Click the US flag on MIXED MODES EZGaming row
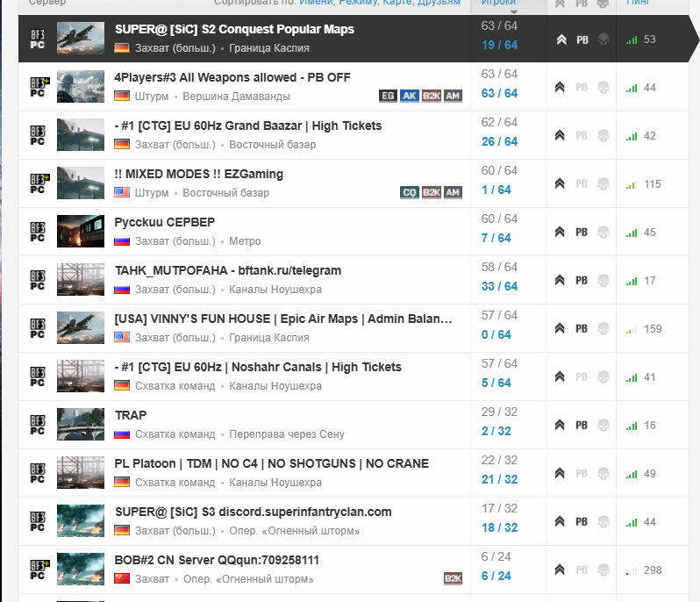This screenshot has height=602, width=700. pyautogui.click(x=122, y=192)
